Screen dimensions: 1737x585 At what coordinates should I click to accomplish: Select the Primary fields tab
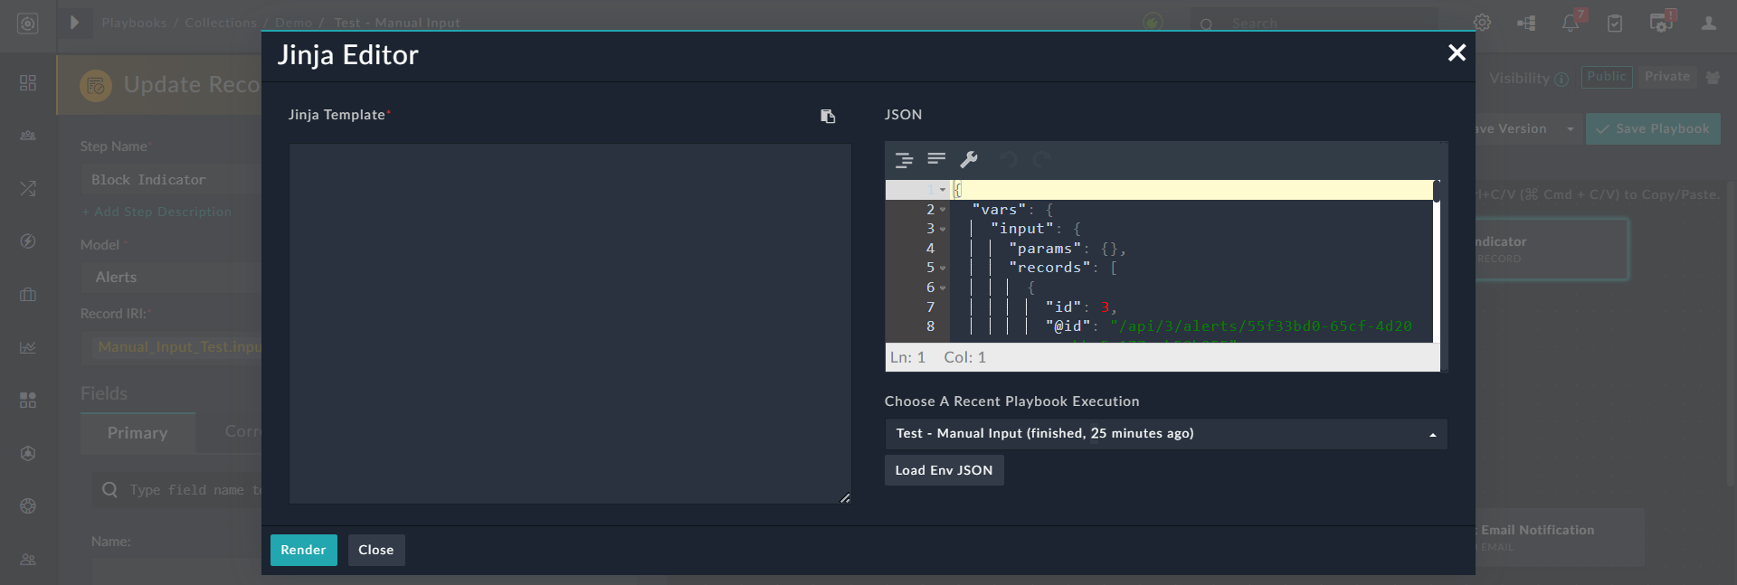pos(138,433)
